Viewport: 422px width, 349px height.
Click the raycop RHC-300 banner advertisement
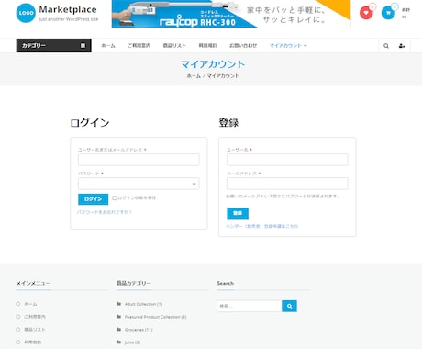tap(231, 14)
